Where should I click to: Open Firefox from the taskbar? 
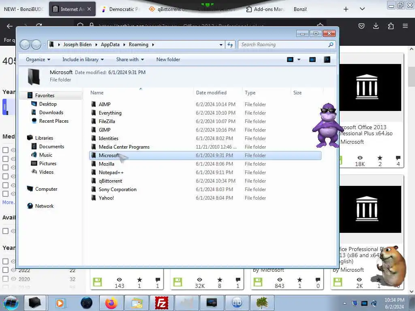[x=111, y=303]
